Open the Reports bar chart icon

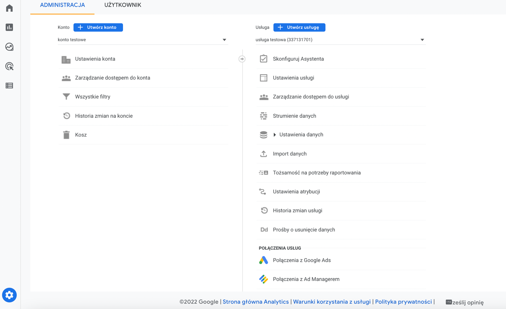9,27
